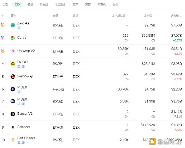Click the SushiSwap logo icon

[13, 77]
